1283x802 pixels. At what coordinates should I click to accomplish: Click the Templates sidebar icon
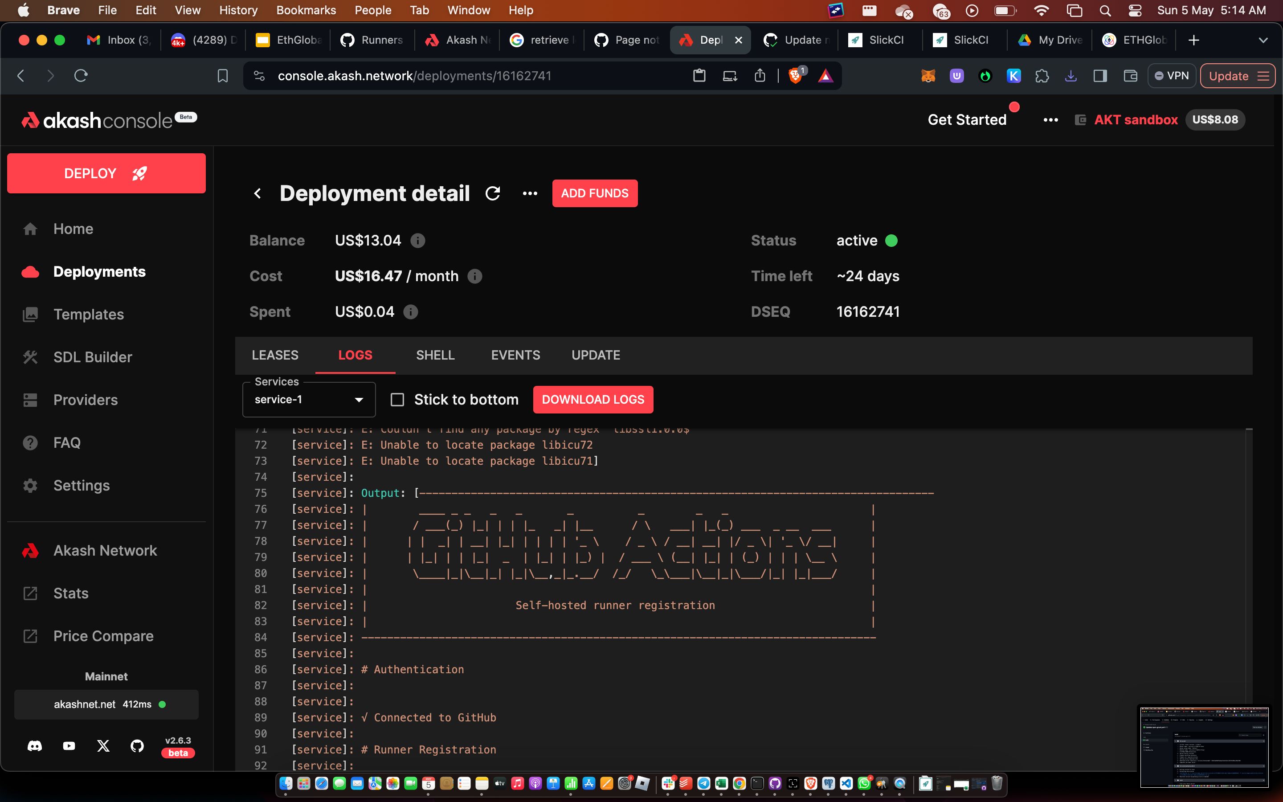[x=29, y=314]
